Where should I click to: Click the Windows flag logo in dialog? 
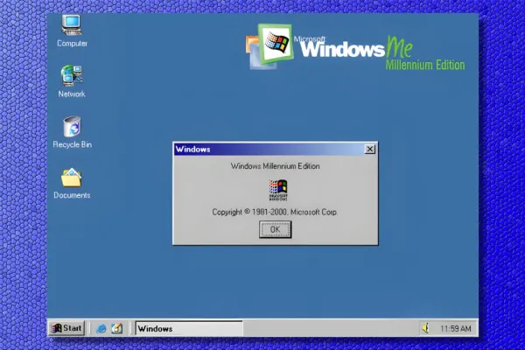click(278, 190)
